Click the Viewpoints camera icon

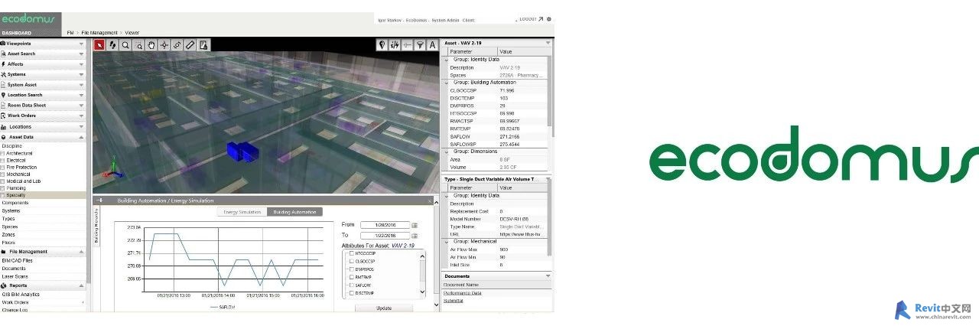(x=3, y=44)
